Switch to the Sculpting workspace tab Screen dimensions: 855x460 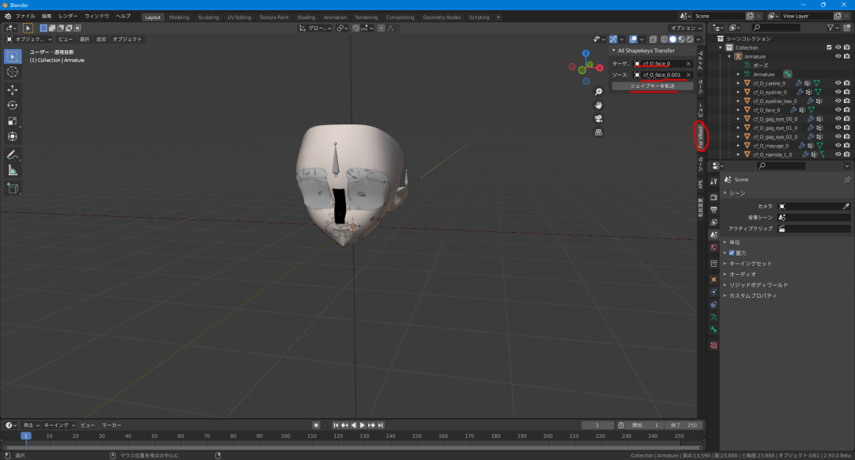(208, 17)
